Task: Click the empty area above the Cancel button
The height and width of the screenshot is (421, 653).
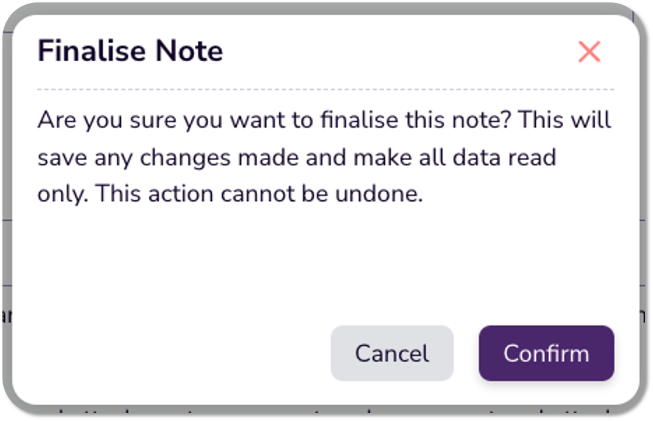Action: tap(392, 273)
